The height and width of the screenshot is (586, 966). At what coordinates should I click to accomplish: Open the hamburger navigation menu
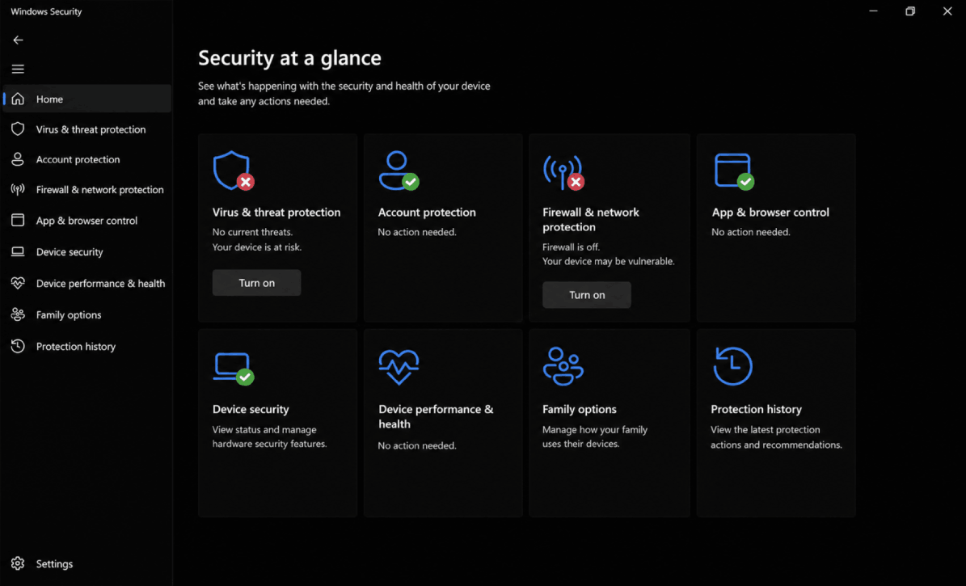point(18,69)
